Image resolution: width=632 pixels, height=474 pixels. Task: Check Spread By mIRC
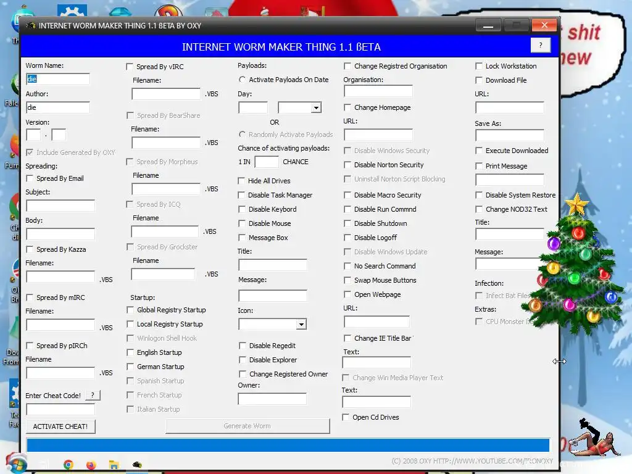click(30, 297)
